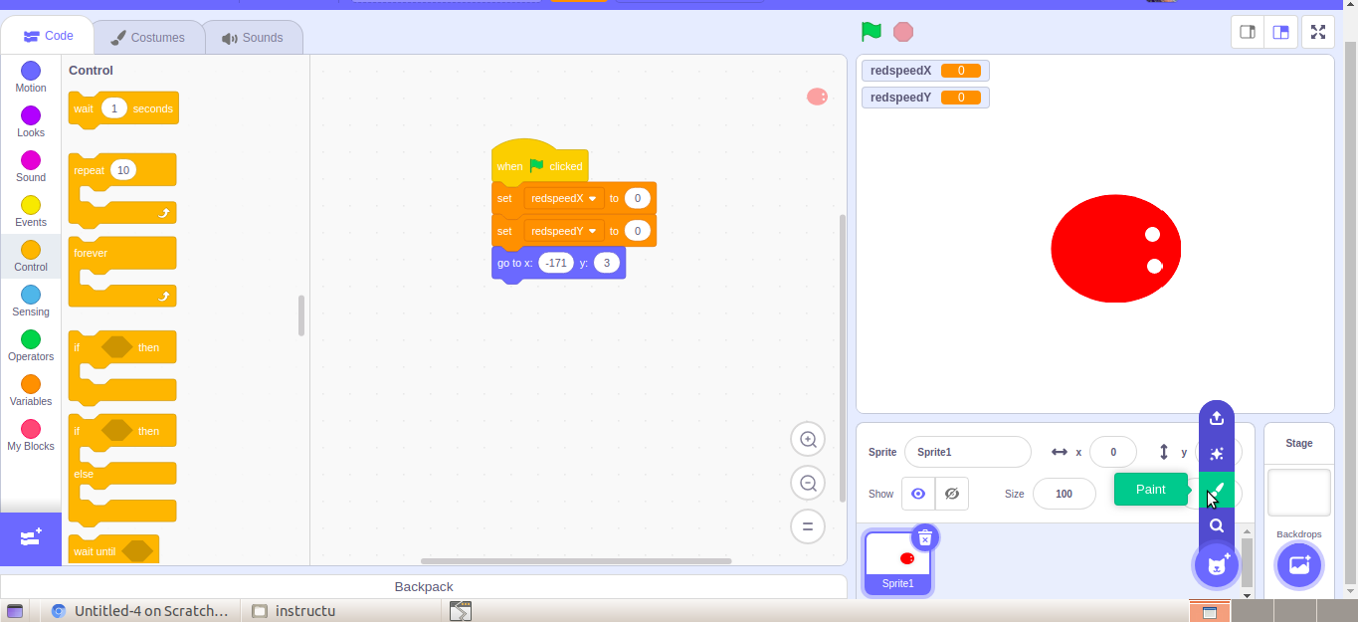Expand the Choose a Sprite menu

pyautogui.click(x=1216, y=564)
